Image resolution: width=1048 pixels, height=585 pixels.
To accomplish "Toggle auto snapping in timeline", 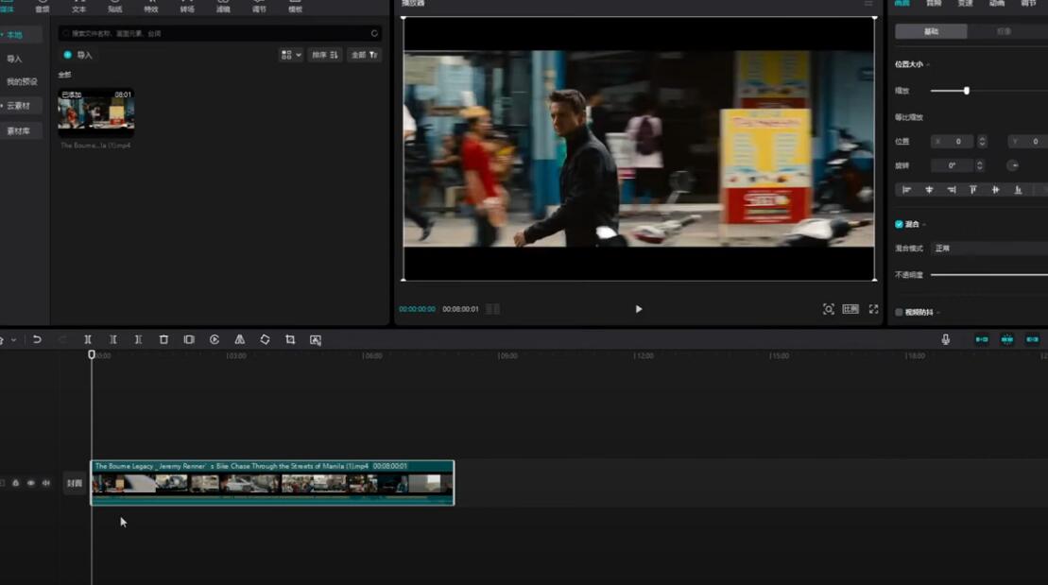I will (x=1007, y=339).
